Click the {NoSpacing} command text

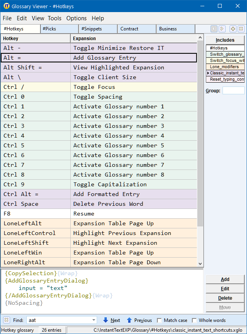click(x=24, y=303)
